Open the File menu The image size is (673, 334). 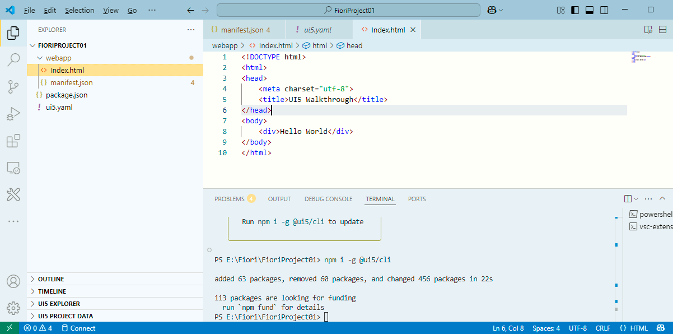pos(30,10)
